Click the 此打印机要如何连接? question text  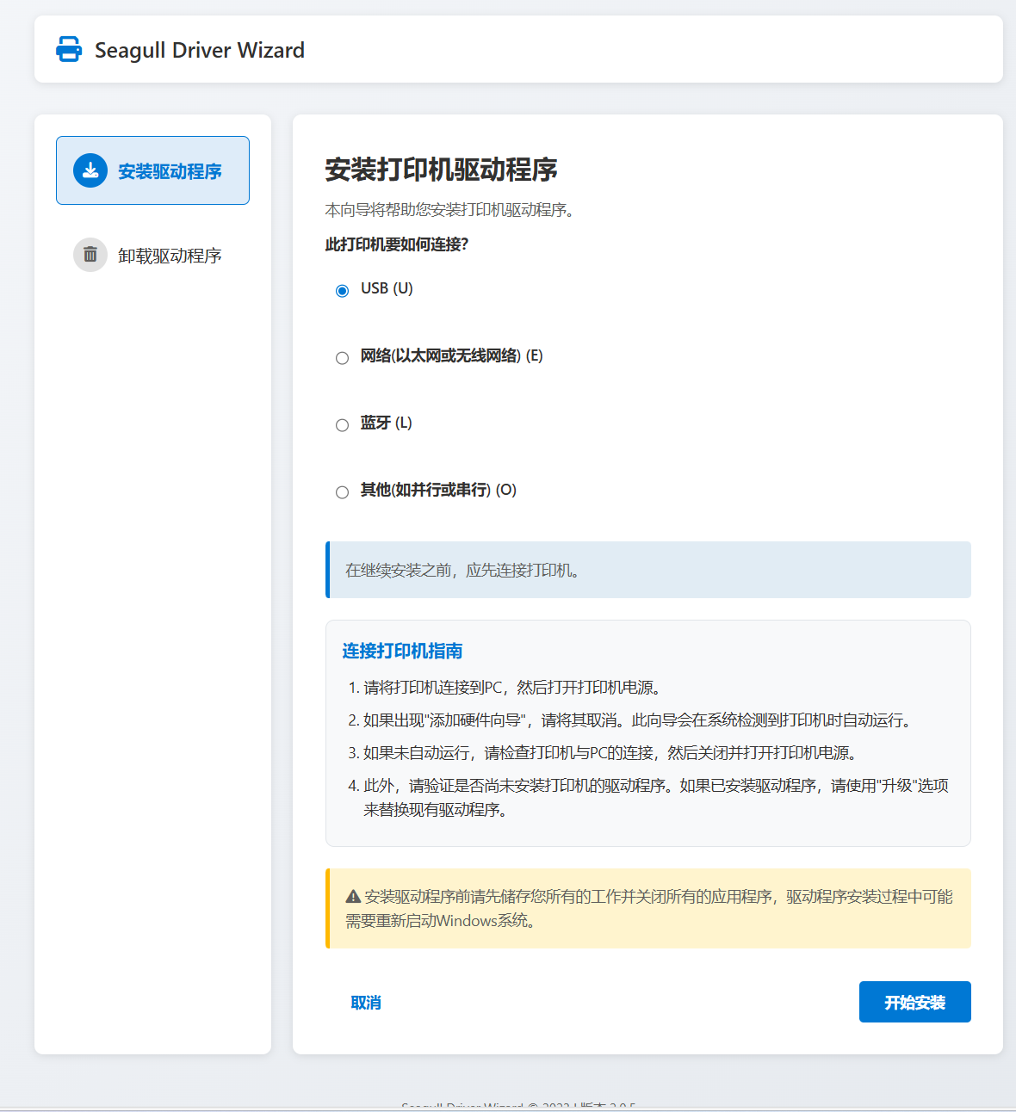coord(397,244)
